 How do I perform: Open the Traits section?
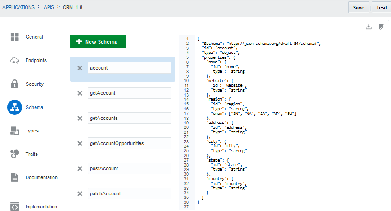pos(31,154)
